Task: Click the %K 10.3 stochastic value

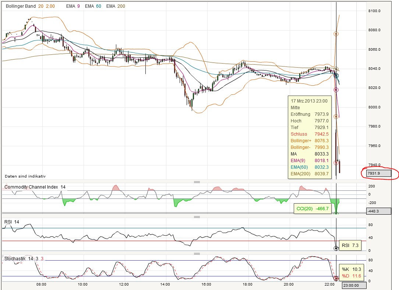Action: coord(352,269)
